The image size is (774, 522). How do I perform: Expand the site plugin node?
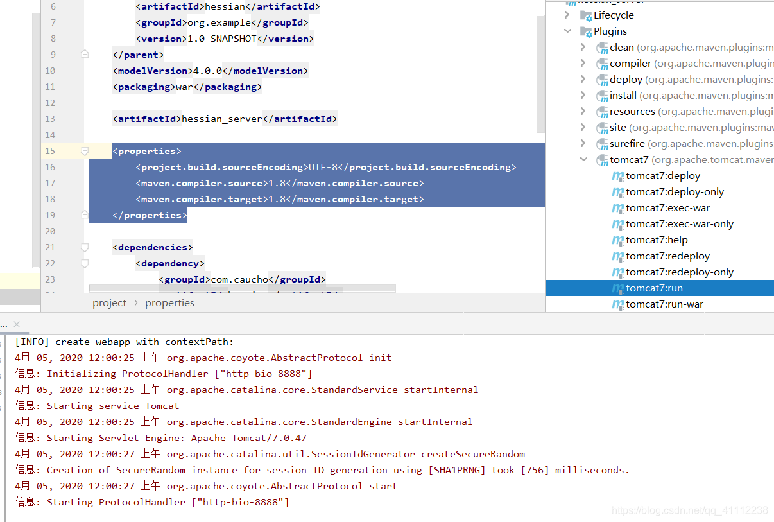[x=583, y=127]
